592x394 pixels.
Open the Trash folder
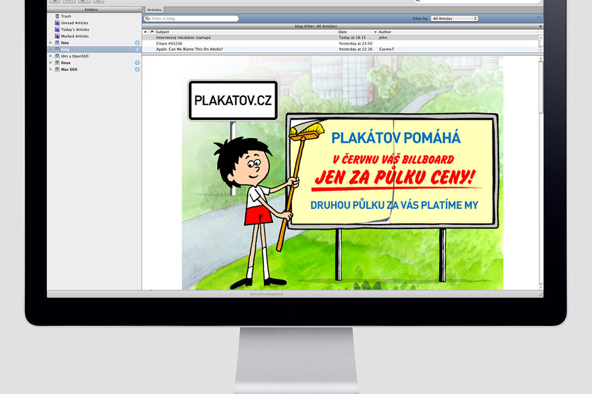coord(66,16)
